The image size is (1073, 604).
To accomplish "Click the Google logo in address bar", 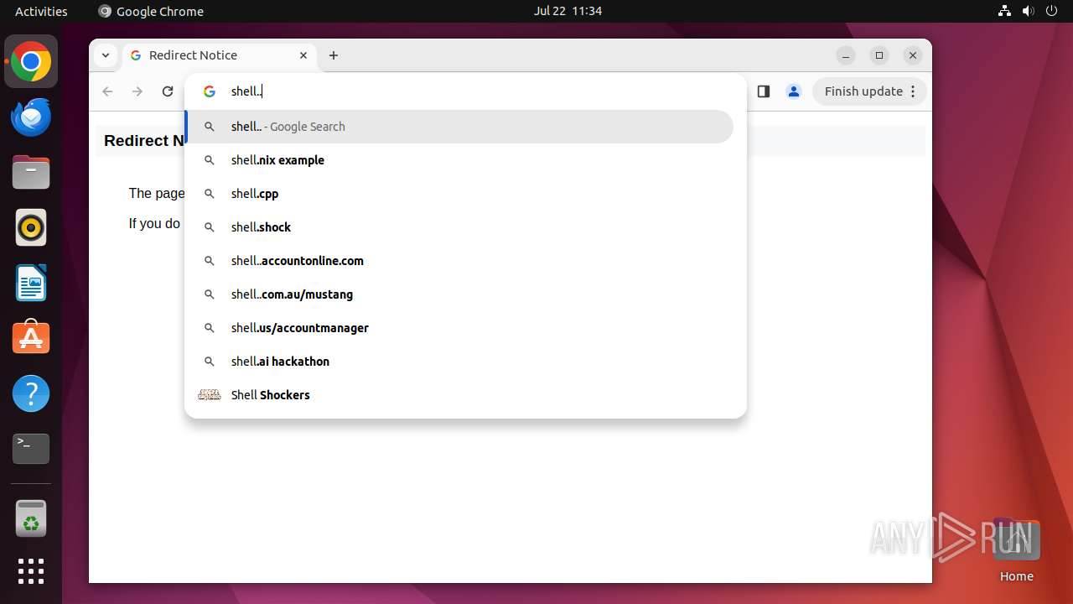I will coord(210,91).
